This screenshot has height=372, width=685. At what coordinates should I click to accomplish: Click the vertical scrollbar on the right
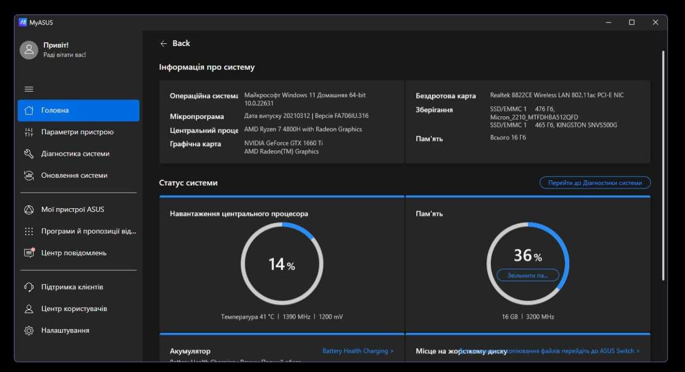coord(664,165)
